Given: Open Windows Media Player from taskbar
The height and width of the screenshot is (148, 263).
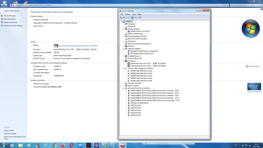Looking at the screenshot, I should (x=12, y=145).
